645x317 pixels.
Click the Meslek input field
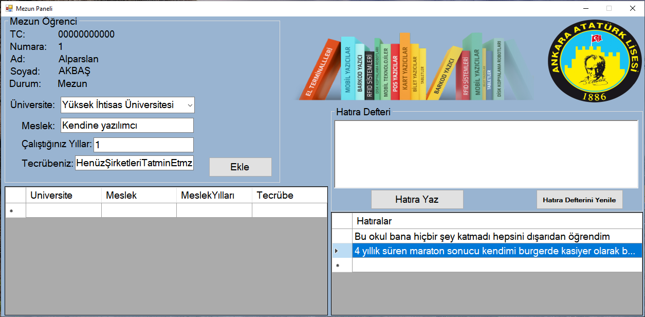pyautogui.click(x=127, y=126)
